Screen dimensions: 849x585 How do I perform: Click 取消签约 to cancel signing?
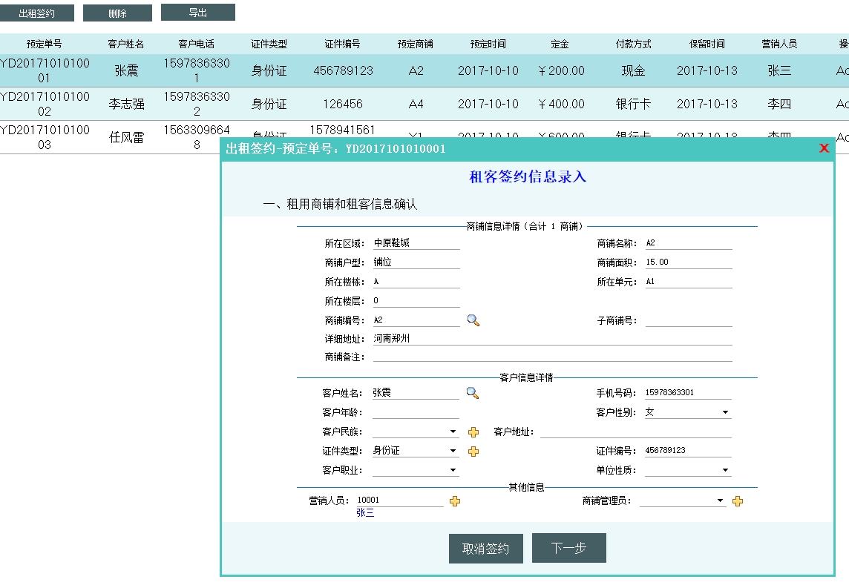click(x=485, y=549)
